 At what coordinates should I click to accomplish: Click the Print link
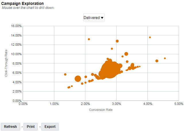click(30, 127)
